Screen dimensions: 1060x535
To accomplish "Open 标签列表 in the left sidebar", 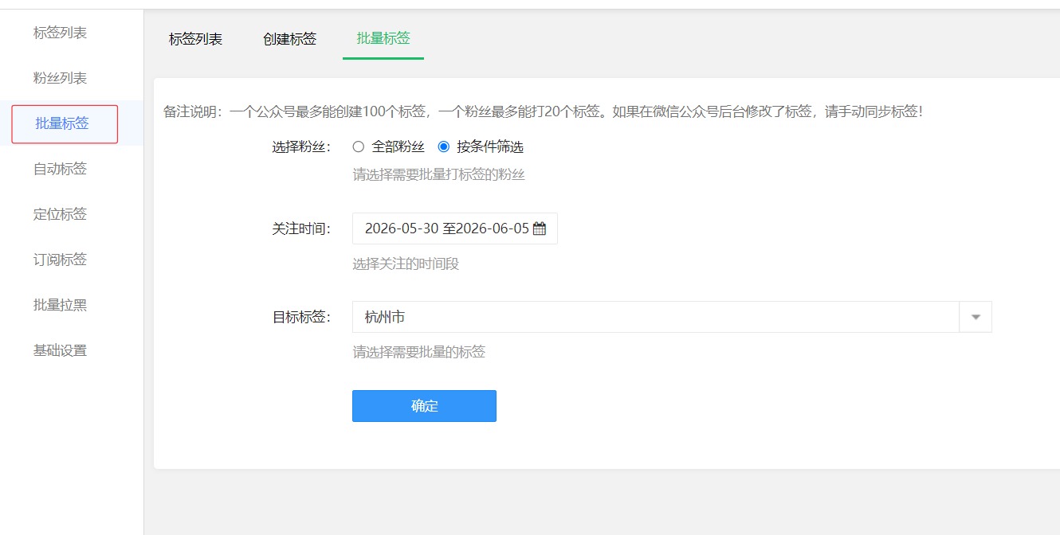I will pyautogui.click(x=60, y=33).
